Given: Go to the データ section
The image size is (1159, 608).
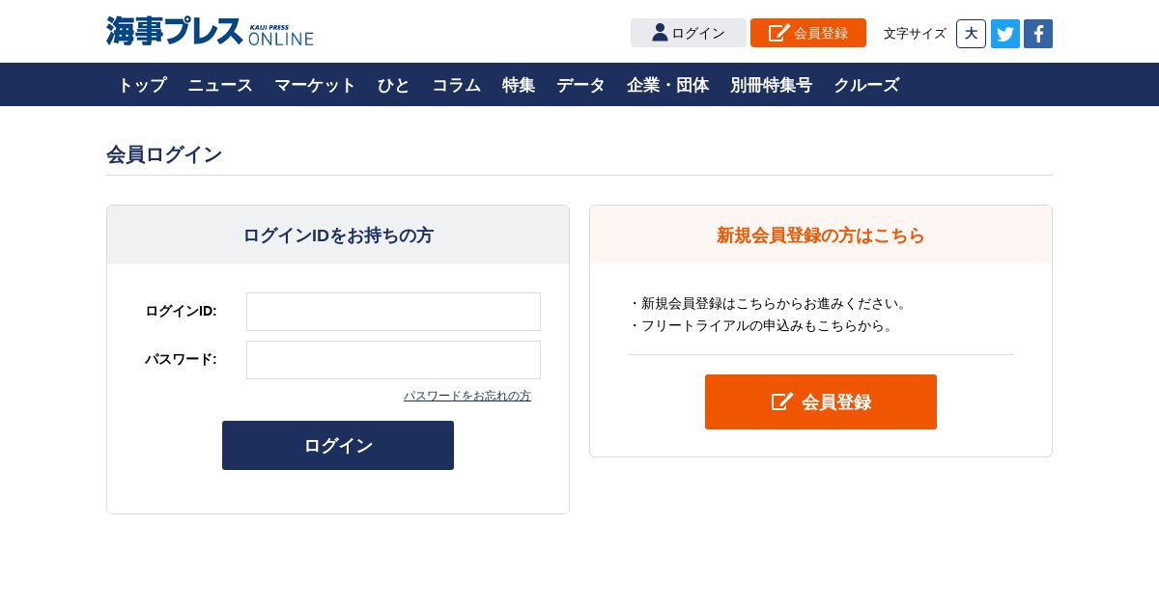Looking at the screenshot, I should [580, 85].
